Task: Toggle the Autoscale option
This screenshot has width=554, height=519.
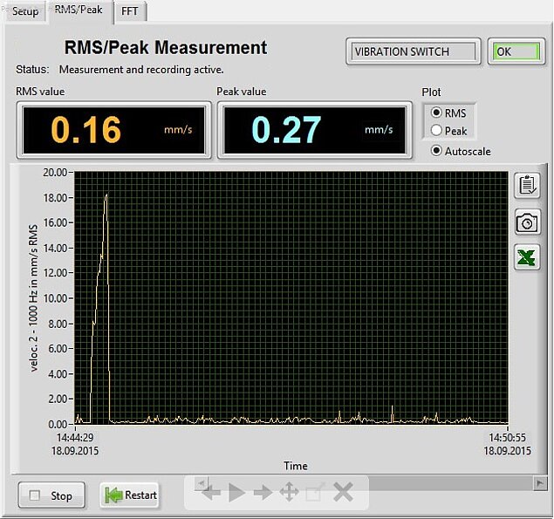Action: coord(436,151)
